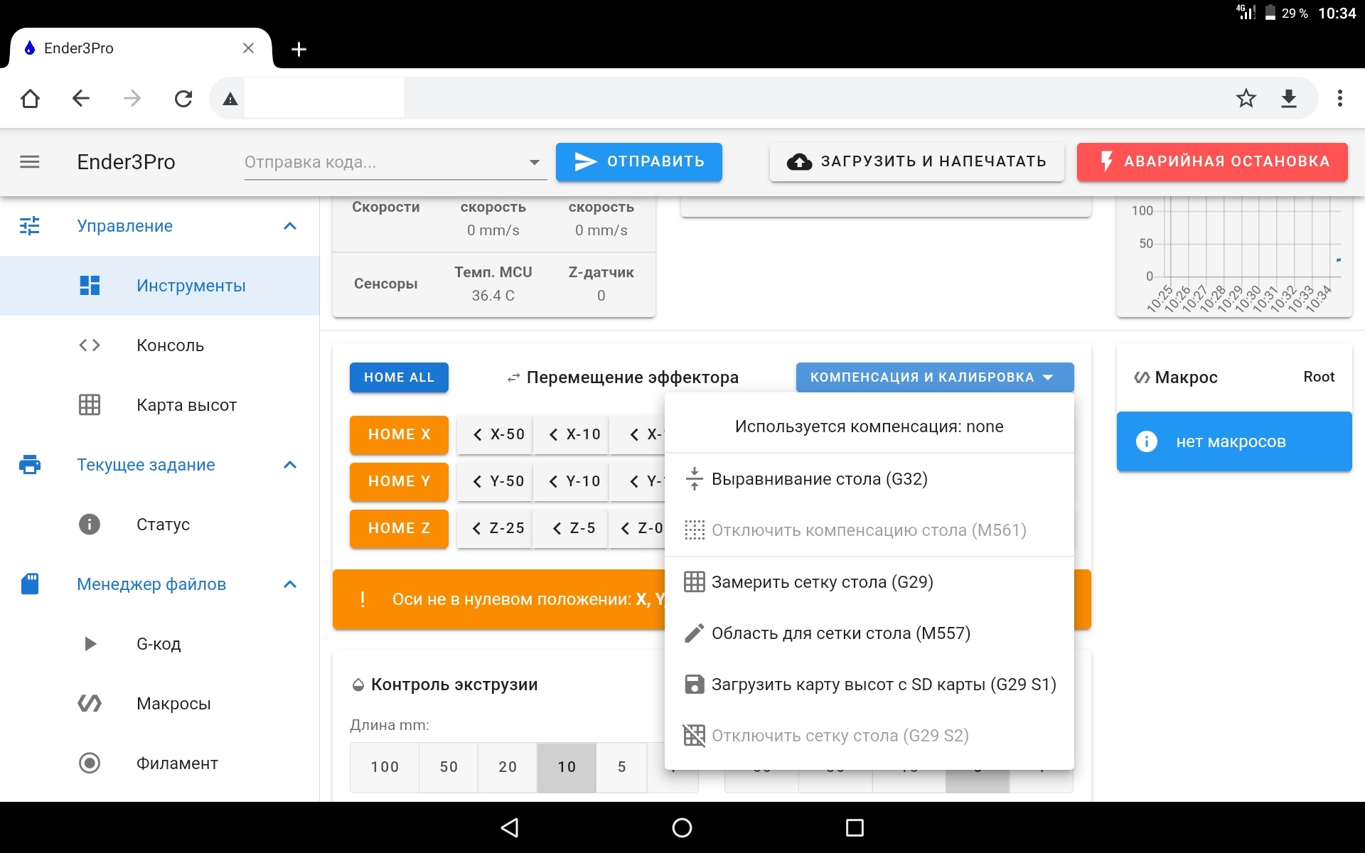This screenshot has width=1365, height=853.
Task: Reload the page in browser
Action: 183,98
